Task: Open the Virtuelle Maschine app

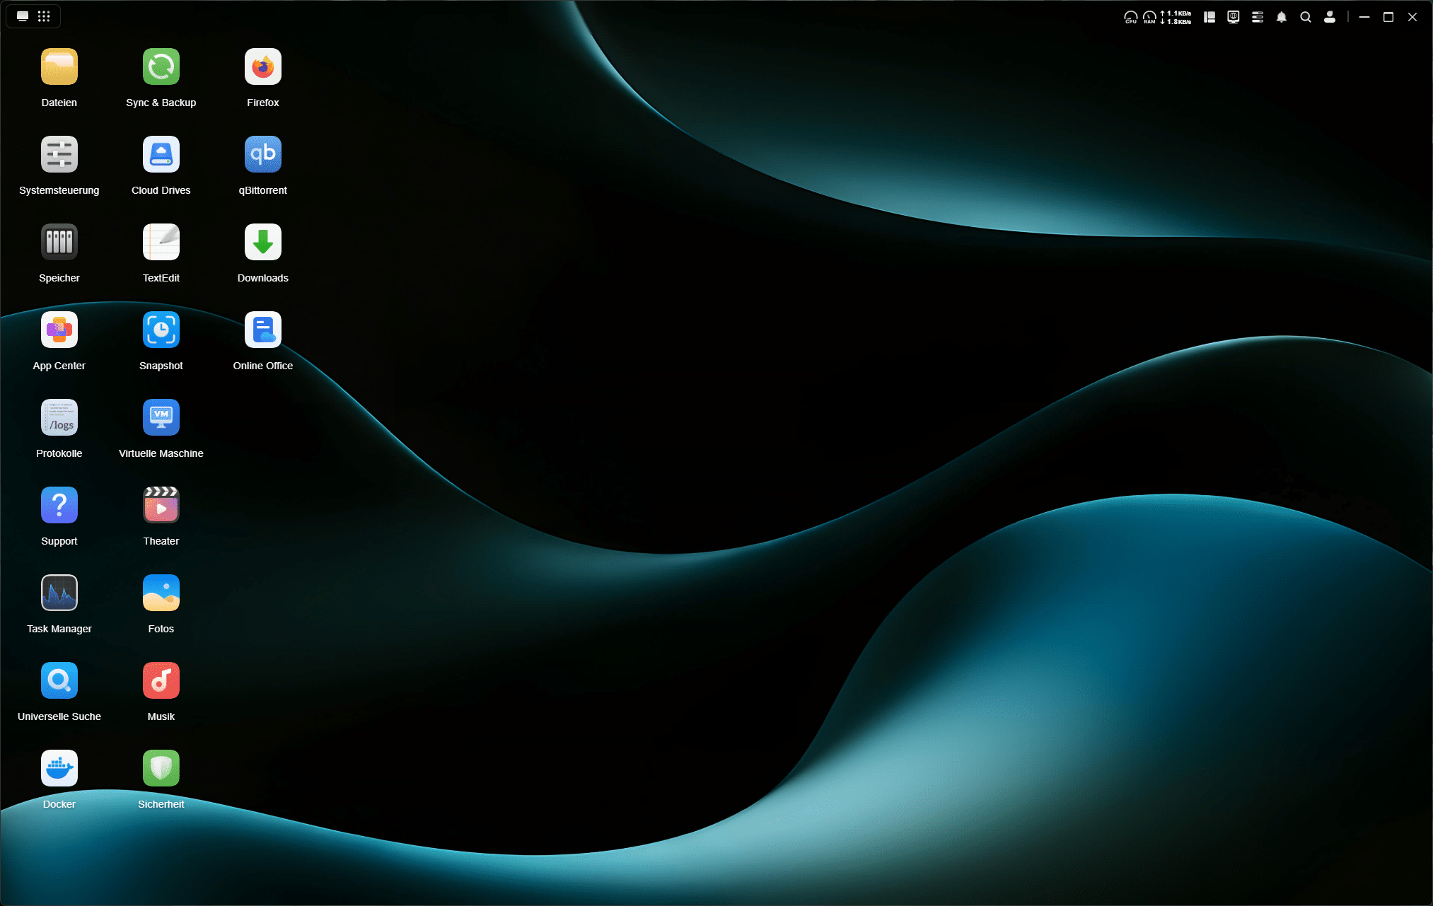Action: (x=161, y=418)
